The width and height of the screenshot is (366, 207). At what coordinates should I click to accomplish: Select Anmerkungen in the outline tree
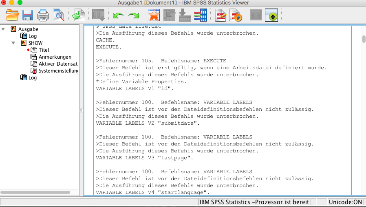click(55, 57)
